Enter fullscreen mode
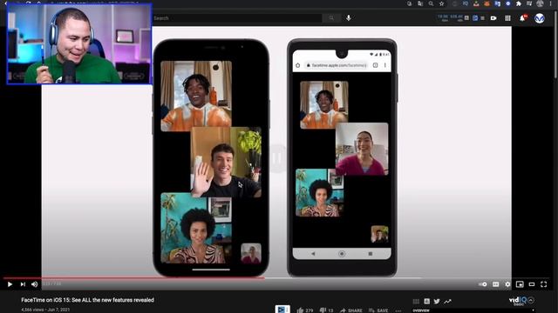 coord(544,284)
